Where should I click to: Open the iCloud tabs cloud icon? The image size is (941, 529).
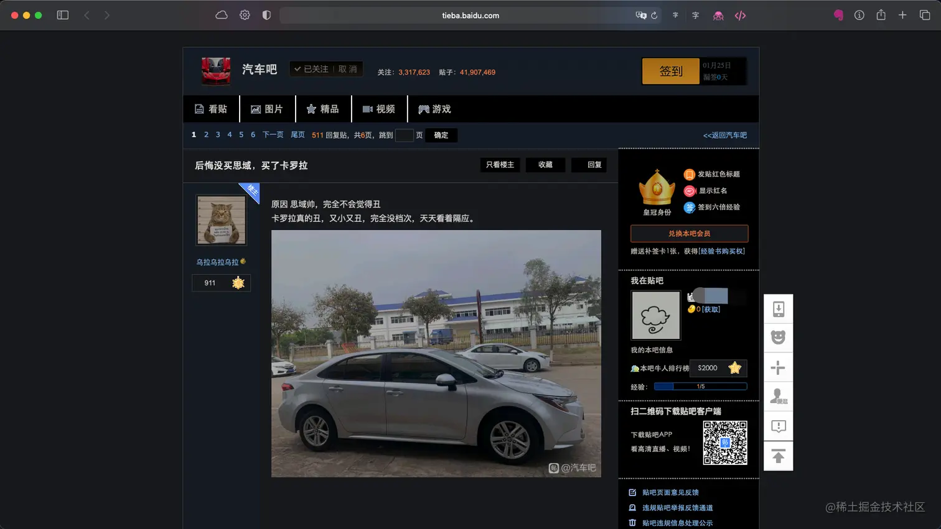pyautogui.click(x=222, y=16)
